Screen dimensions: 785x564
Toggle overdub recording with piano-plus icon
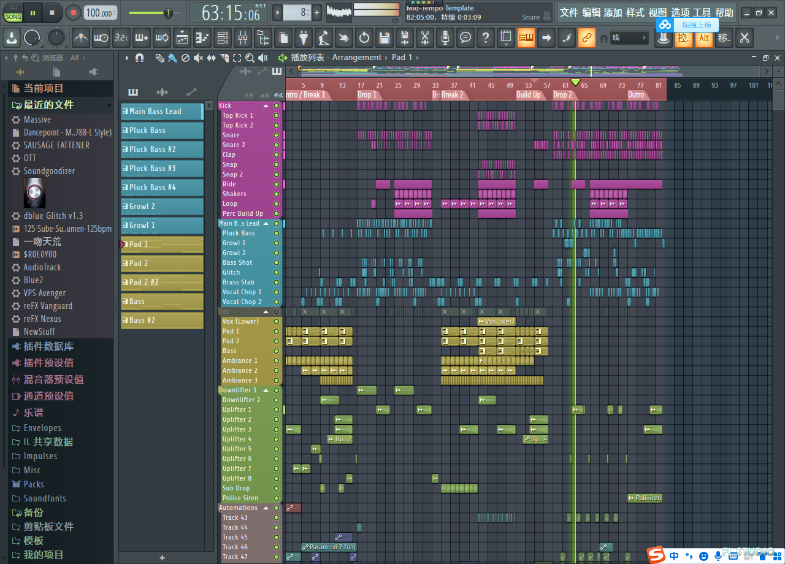[x=142, y=38]
